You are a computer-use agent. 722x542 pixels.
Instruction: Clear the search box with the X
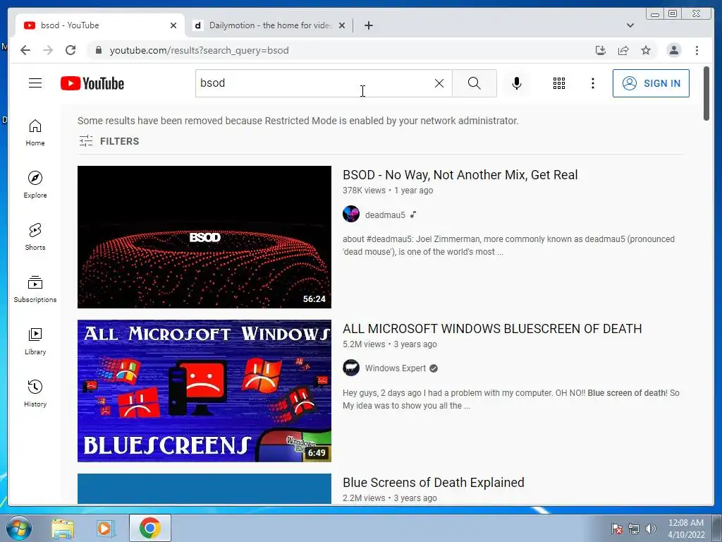[x=439, y=83]
